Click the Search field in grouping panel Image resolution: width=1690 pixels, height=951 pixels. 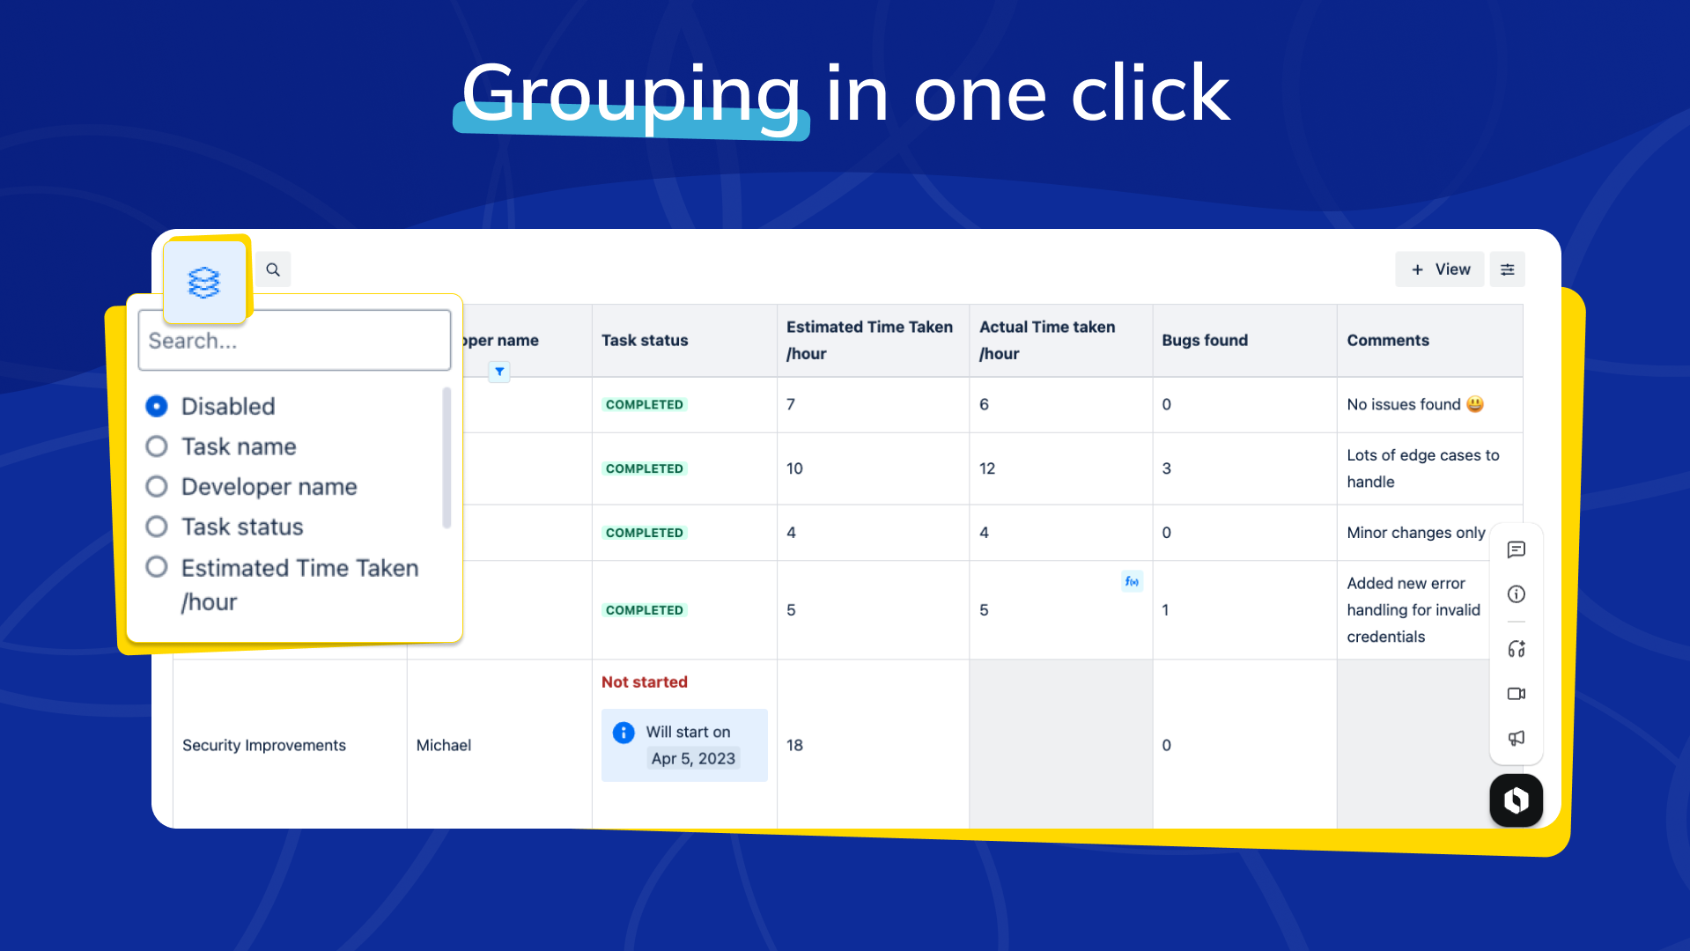tap(294, 341)
